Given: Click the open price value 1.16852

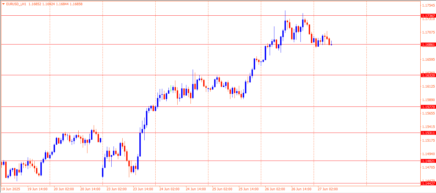Looking at the screenshot, I should [35, 4].
